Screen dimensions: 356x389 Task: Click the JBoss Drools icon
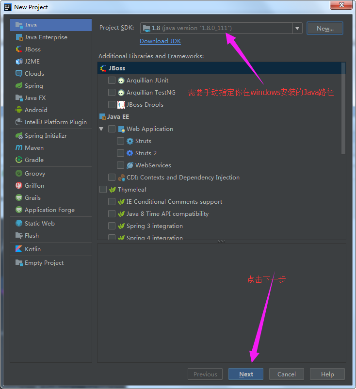121,105
